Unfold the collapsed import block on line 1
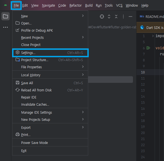Viewport: 164px width, 161px height. [x=153, y=36]
